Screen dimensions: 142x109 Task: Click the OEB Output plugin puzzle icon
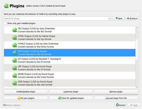14,83
